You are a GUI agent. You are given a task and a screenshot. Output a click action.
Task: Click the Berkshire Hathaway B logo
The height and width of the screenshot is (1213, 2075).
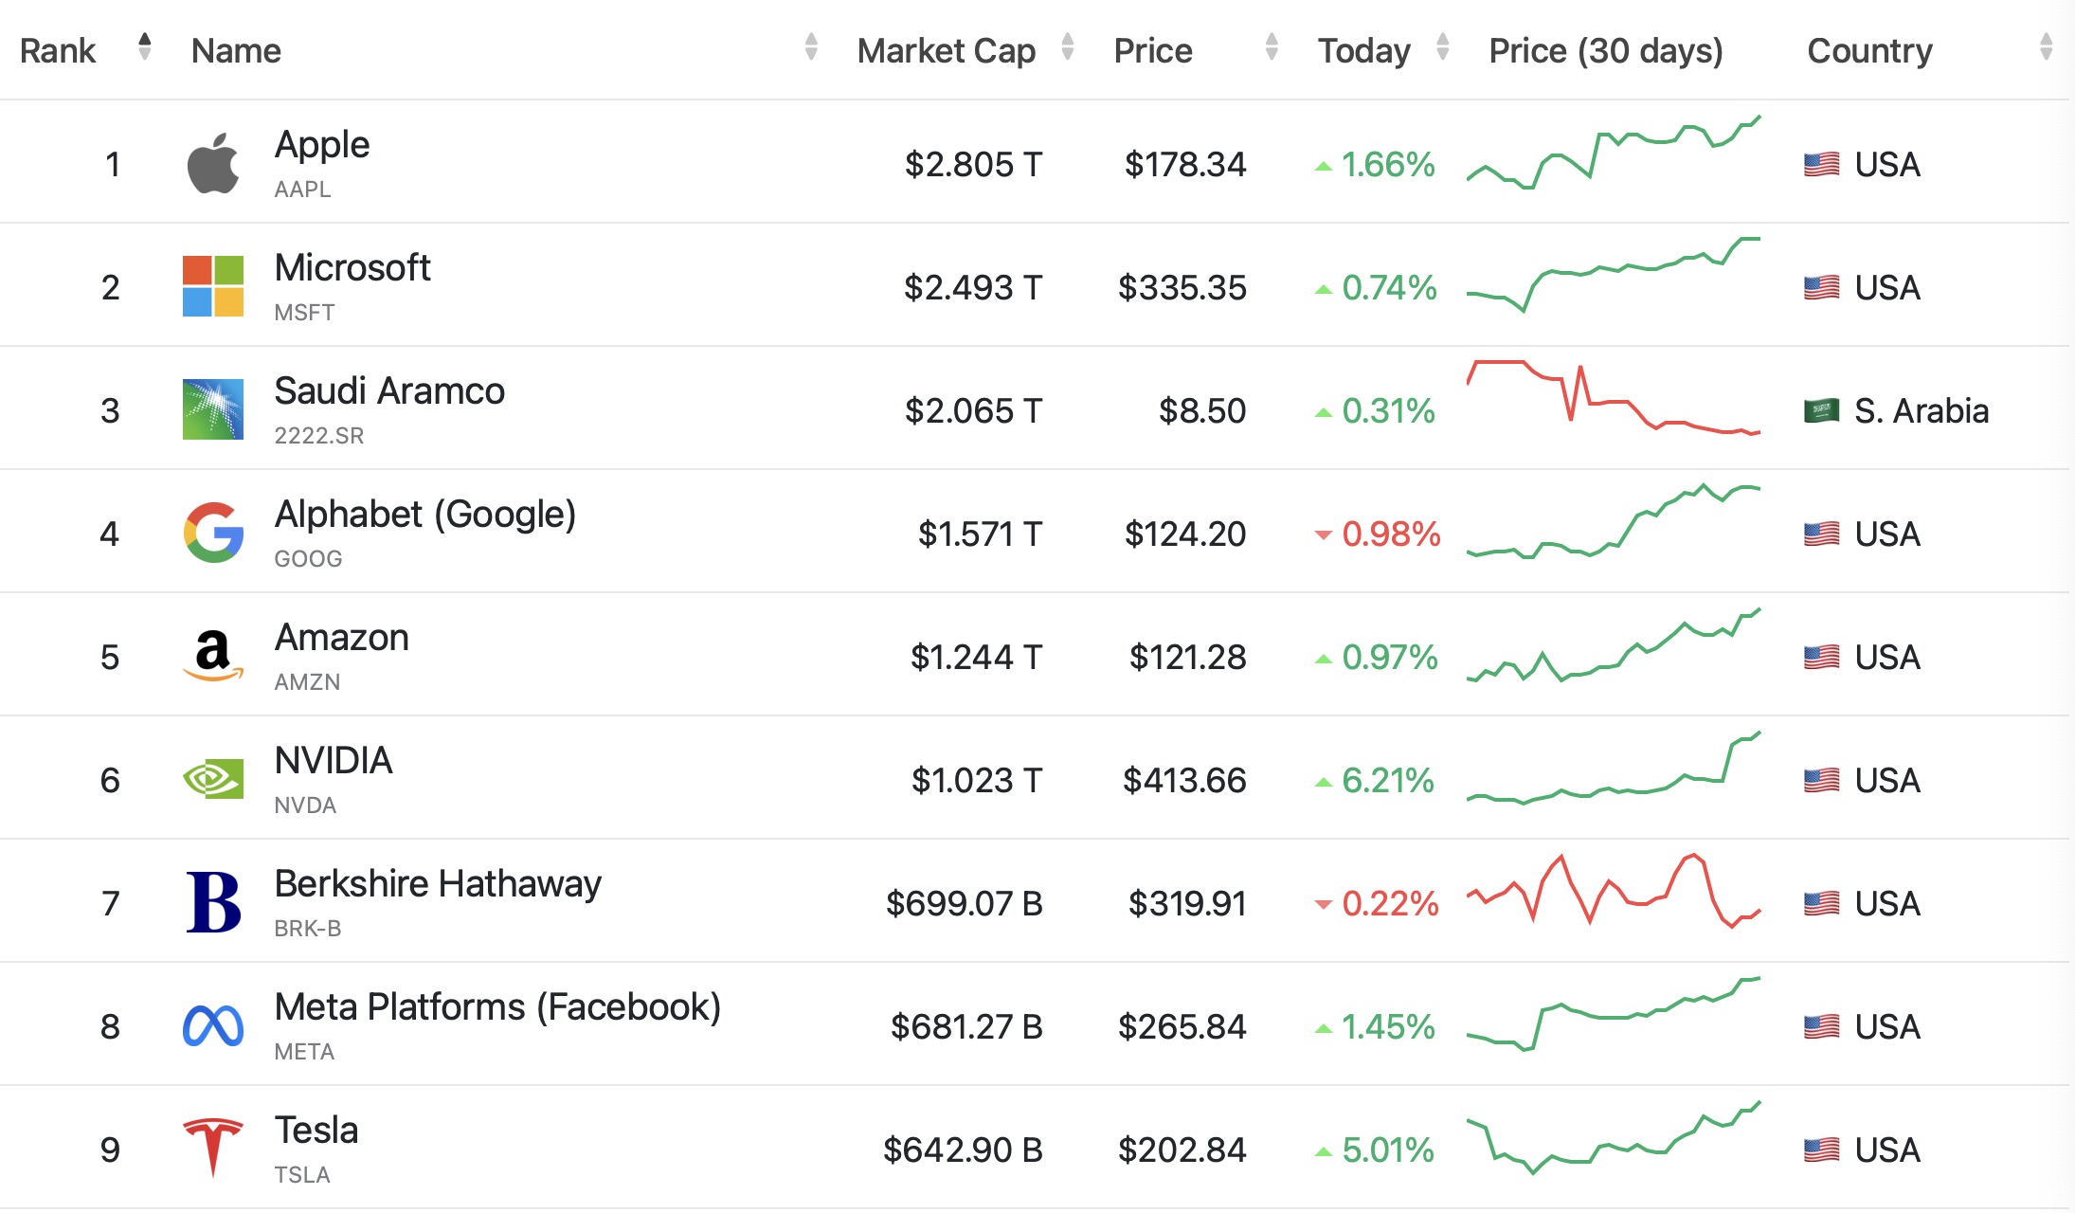(213, 902)
